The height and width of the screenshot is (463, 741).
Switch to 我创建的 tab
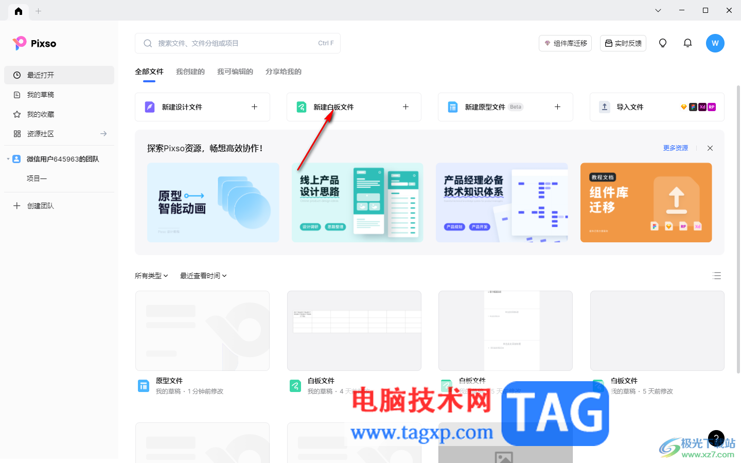[190, 72]
